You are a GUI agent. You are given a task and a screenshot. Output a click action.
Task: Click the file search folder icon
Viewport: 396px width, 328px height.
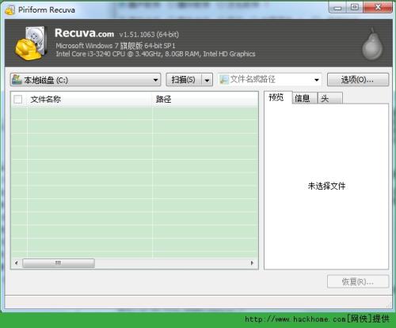tap(224, 80)
